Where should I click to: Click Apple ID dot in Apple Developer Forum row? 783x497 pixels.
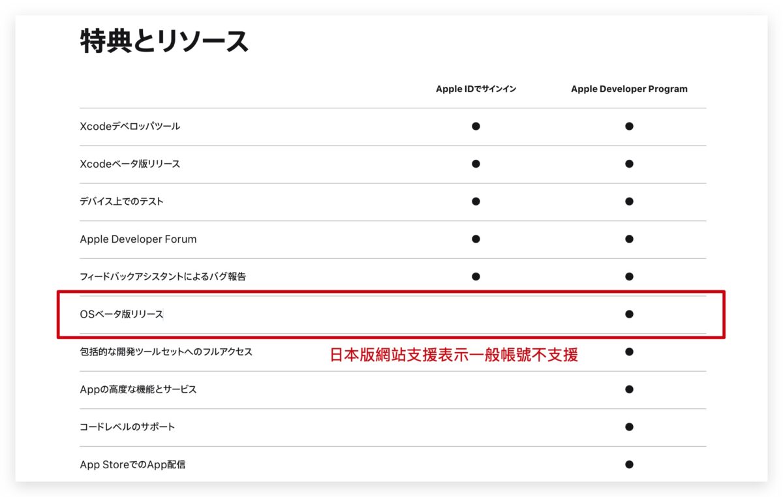[476, 239]
